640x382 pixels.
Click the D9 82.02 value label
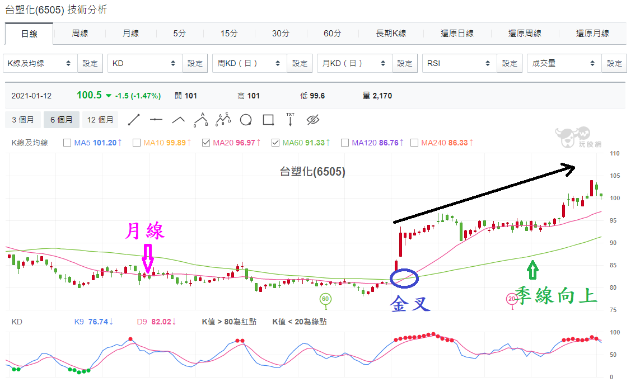click(156, 322)
